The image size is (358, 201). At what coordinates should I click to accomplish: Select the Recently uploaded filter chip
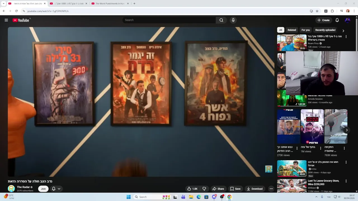point(325,30)
